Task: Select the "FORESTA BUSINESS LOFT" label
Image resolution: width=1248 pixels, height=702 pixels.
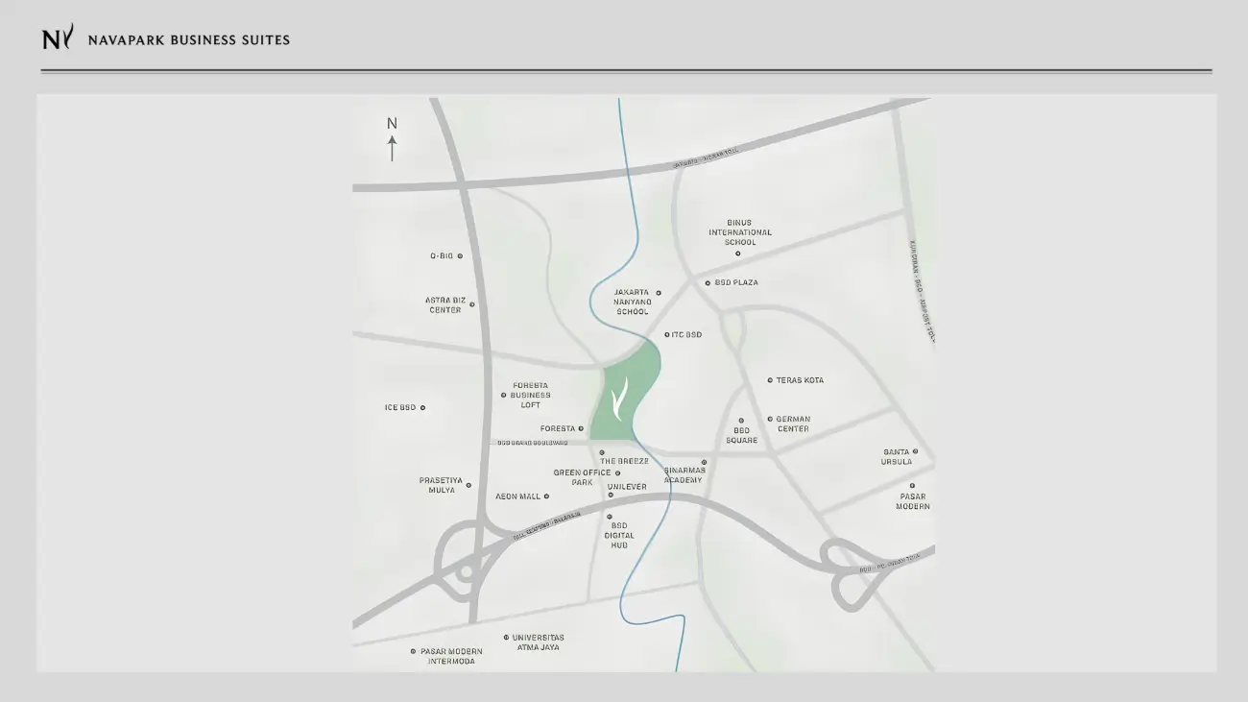Action: (530, 396)
